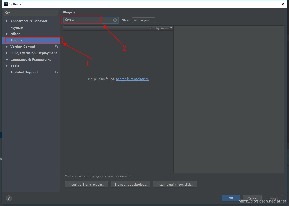The width and height of the screenshot is (289, 206).
Task: Click the 'Check or uncheck a plugin' hint text
Action: (98, 176)
